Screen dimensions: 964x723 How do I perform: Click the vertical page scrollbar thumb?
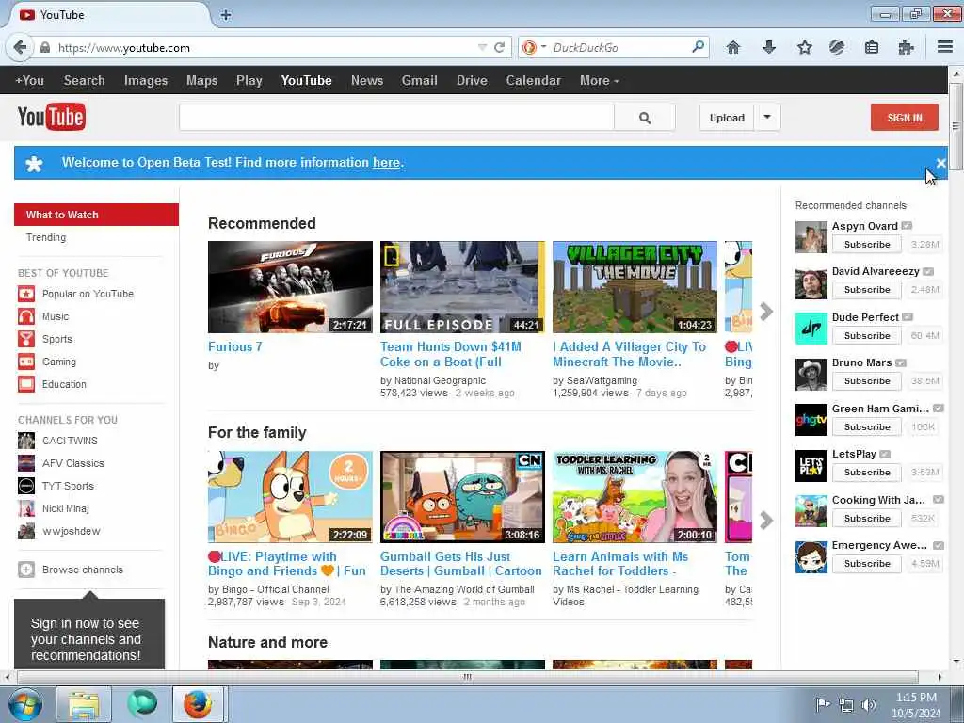point(956,126)
